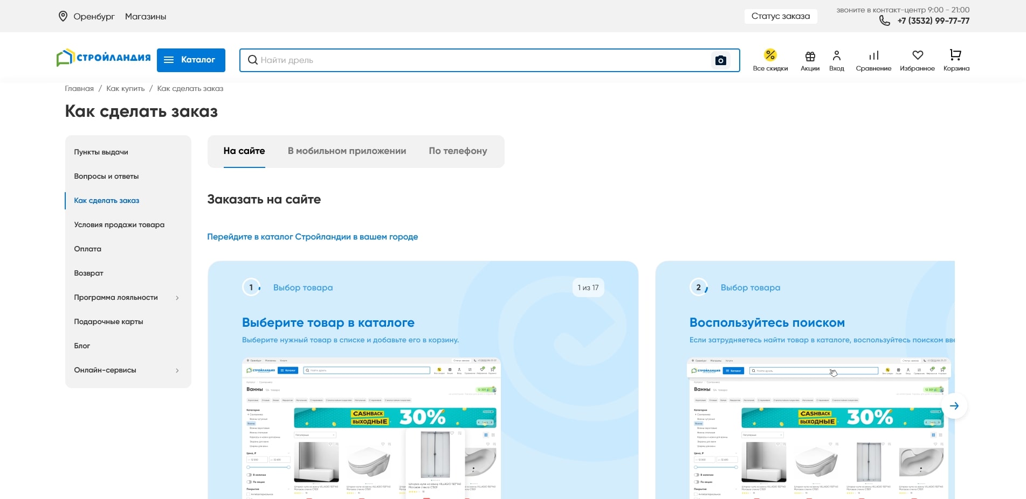Click the Стройландия logo
Image resolution: width=1026 pixels, height=499 pixels.
pos(102,58)
